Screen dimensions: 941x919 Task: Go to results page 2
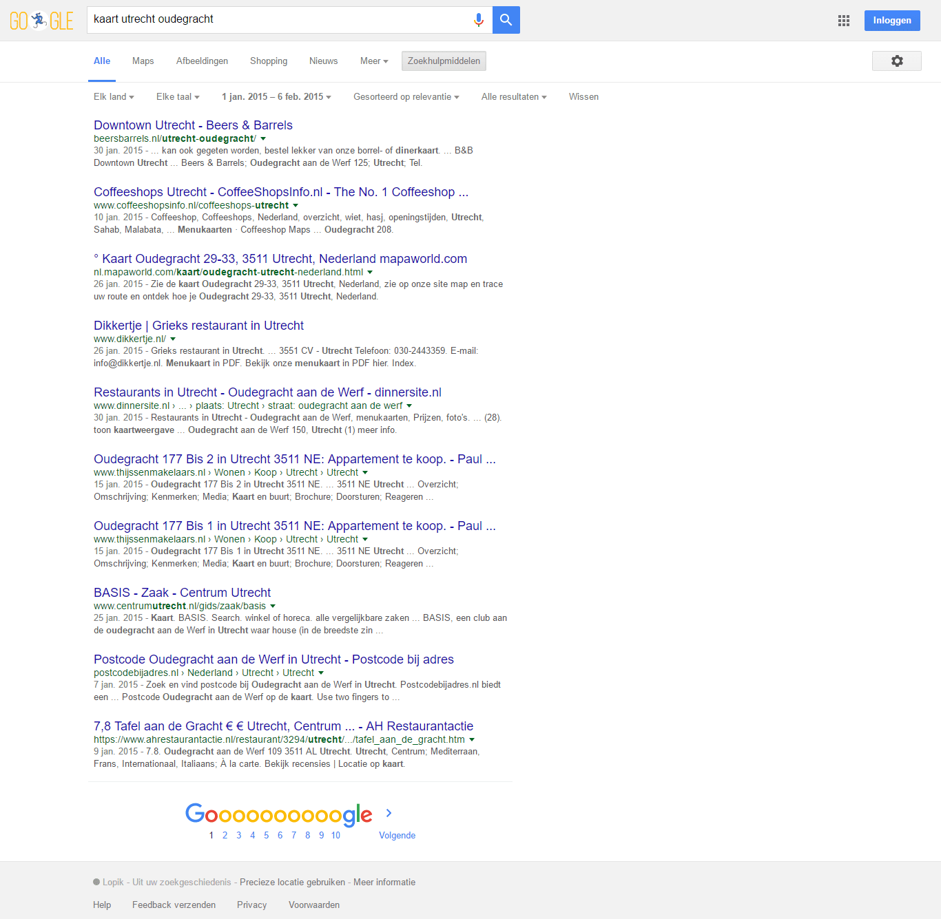pyautogui.click(x=225, y=835)
